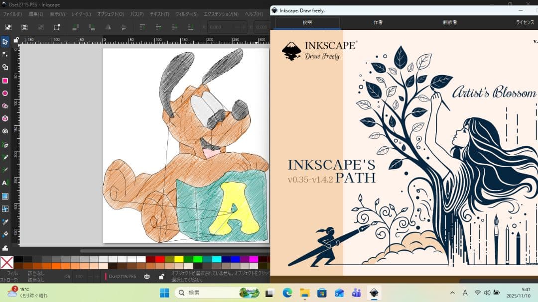Viewport: 538px width, 302px height.
Task: Open the 編集(E) menu
Action: [36, 14]
